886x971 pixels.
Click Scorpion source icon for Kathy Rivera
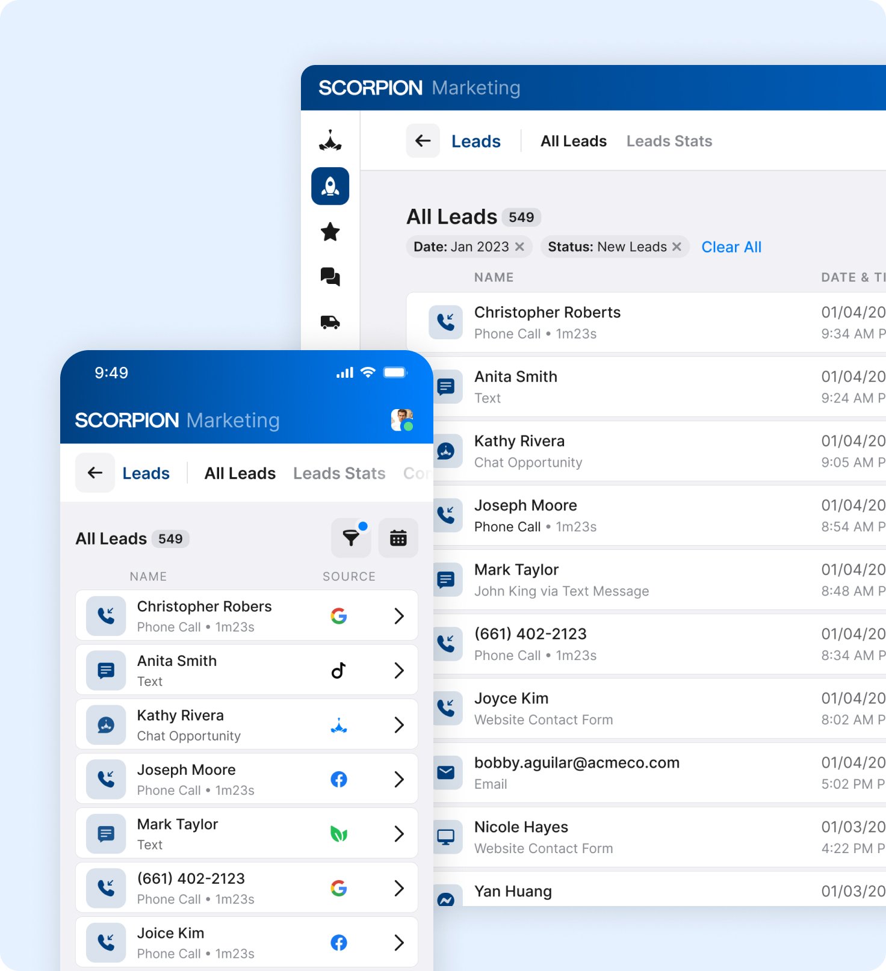pos(339,725)
